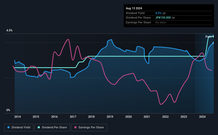Select the 2014 x-axis label

pos(18,117)
